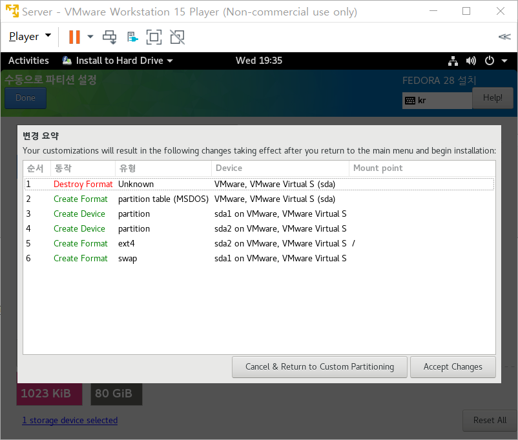518x440 pixels.
Task: Select row 3 Create Device sda1
Action: (x=260, y=214)
